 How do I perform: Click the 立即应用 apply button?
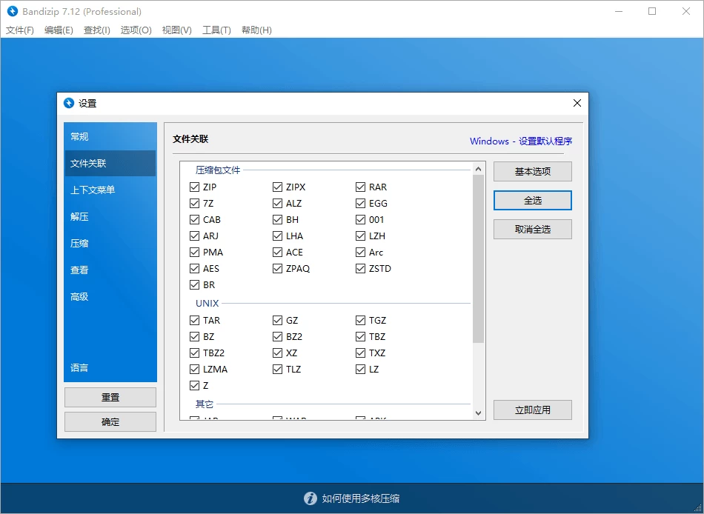[532, 409]
